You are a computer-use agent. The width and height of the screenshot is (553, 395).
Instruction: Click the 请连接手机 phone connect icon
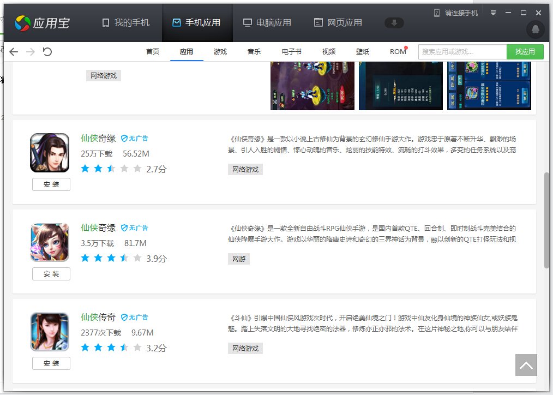(x=438, y=12)
